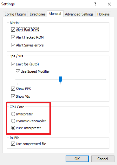Go to the Advanced Settings tab
The image size is (117, 165).
click(79, 14)
